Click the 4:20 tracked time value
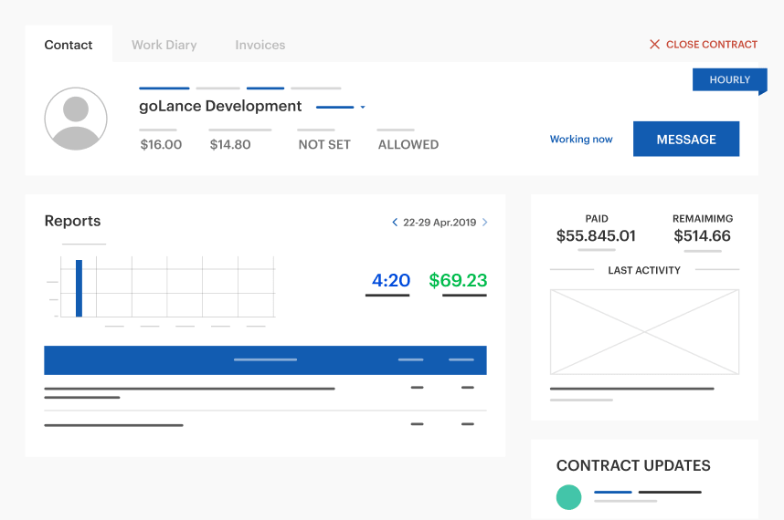This screenshot has width=784, height=520. (x=390, y=280)
